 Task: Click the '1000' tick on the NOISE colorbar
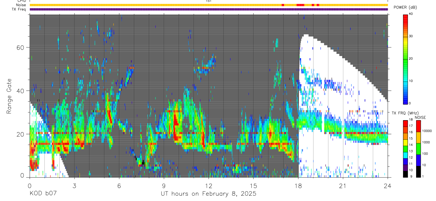426,142
